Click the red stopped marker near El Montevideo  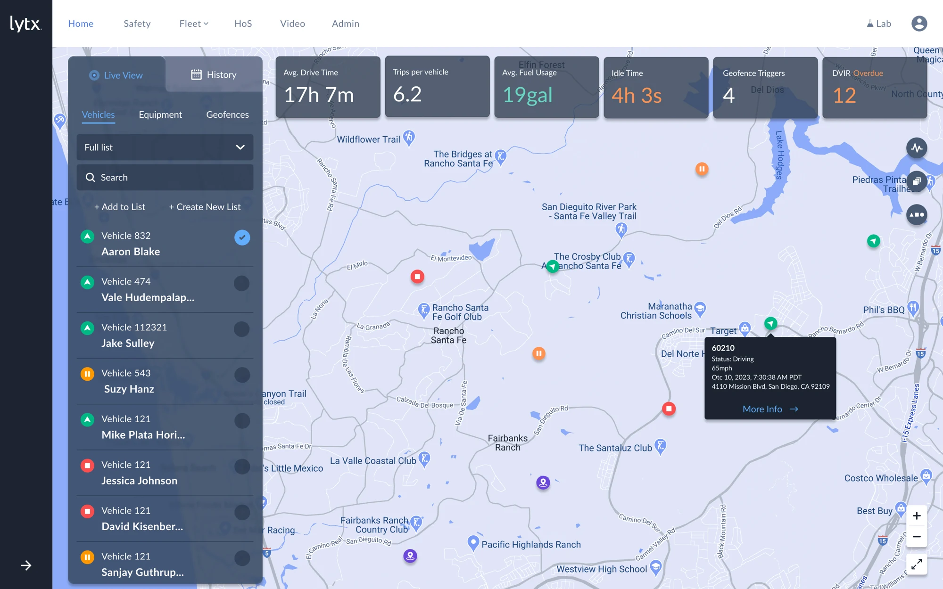(417, 277)
